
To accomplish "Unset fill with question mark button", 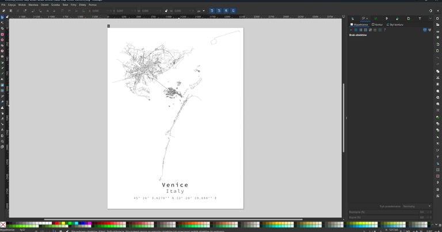I will pos(385,30).
